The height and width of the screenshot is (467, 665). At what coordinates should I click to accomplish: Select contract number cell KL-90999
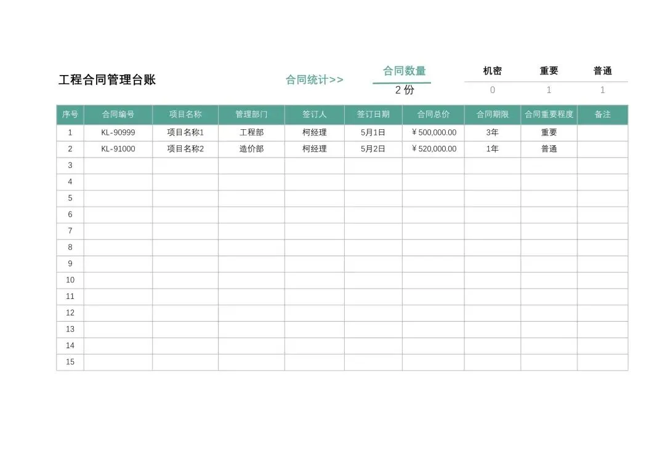click(x=118, y=133)
